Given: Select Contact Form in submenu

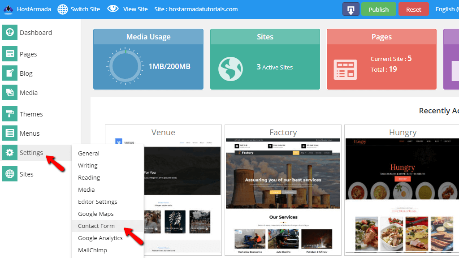Looking at the screenshot, I should [x=96, y=226].
